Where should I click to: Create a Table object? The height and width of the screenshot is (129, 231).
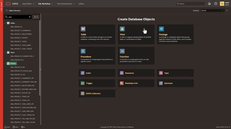[97, 34]
